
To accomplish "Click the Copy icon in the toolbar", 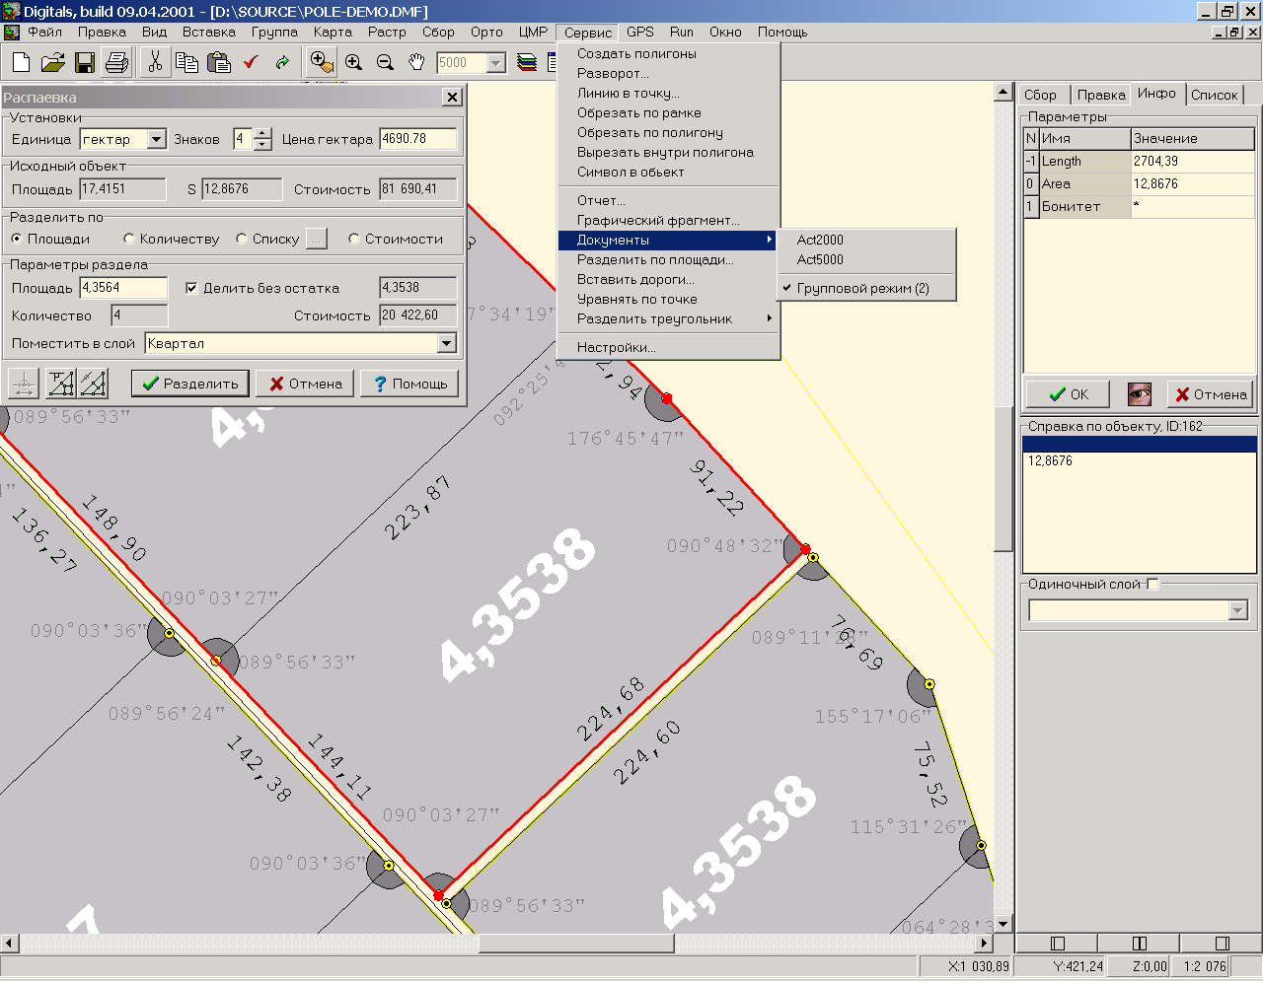I will click(186, 63).
